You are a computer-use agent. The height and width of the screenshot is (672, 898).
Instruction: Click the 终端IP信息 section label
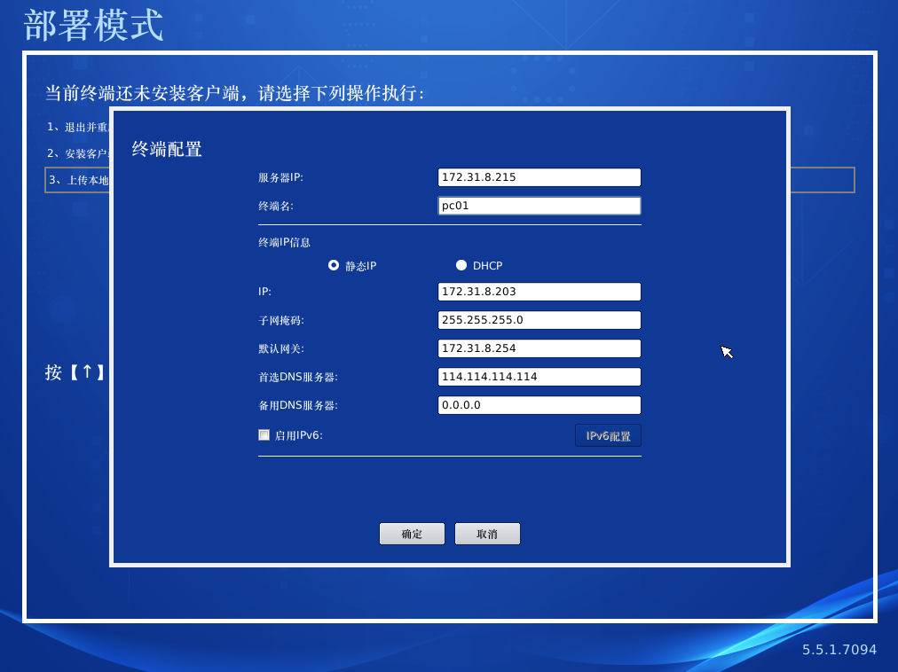(284, 242)
